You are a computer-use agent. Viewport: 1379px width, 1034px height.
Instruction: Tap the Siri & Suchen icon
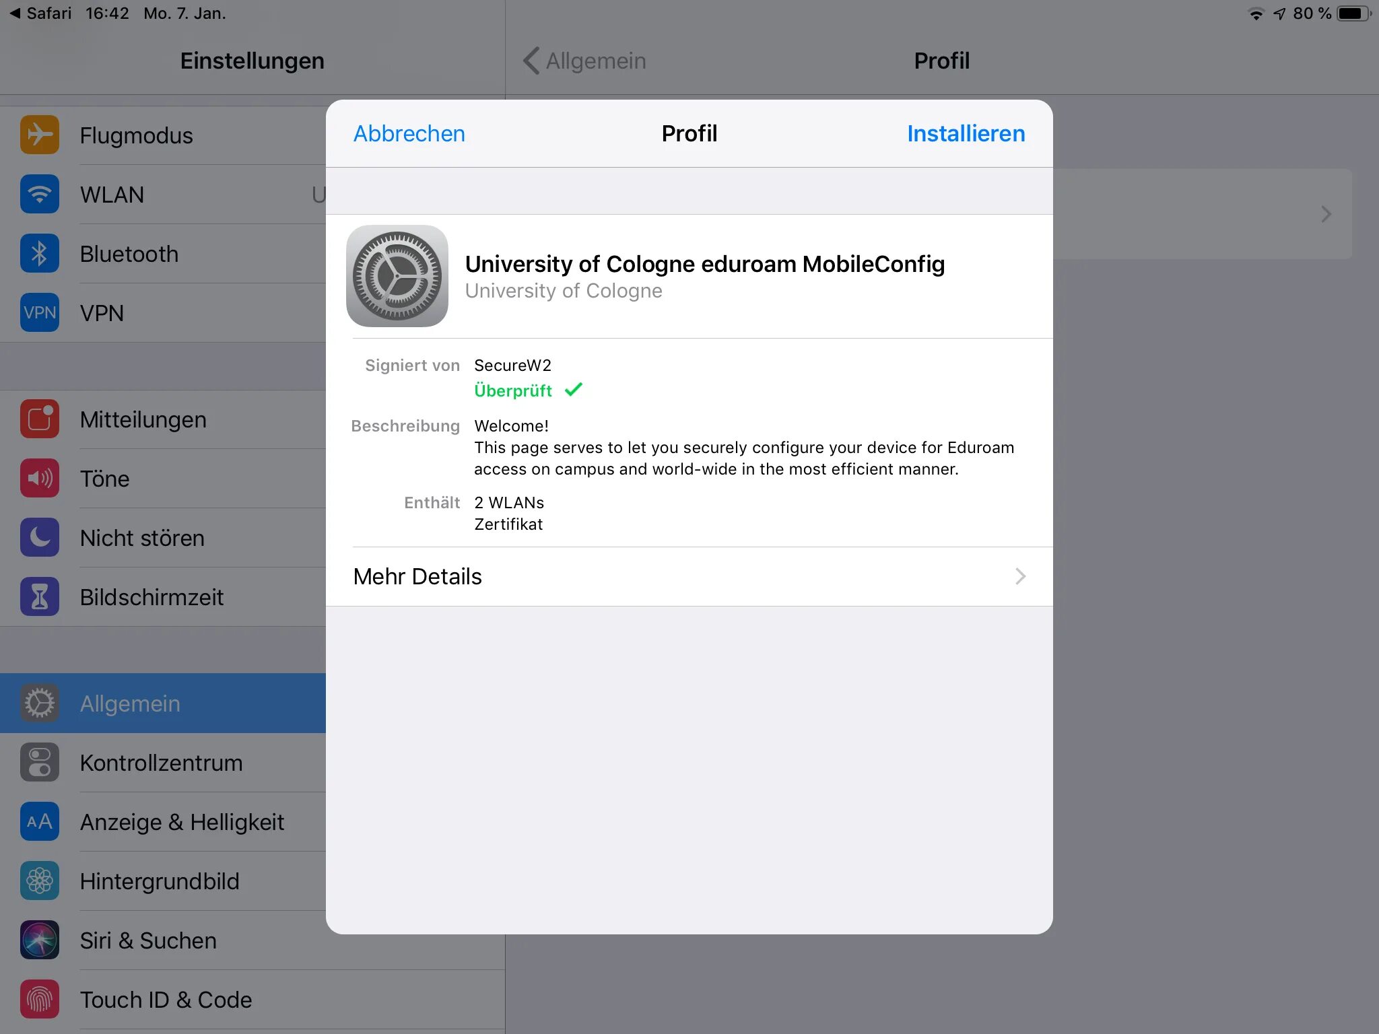pyautogui.click(x=40, y=940)
